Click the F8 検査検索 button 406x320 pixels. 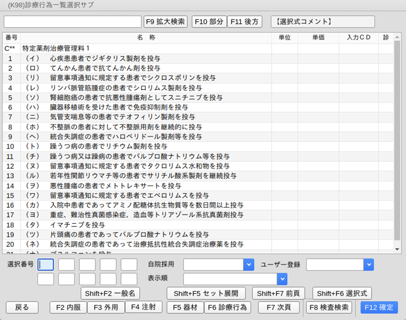pos(329,307)
